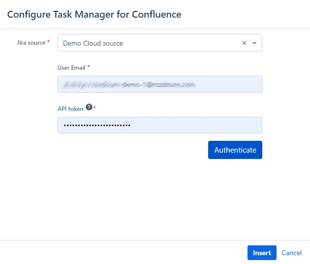Image resolution: width=310 pixels, height=264 pixels.
Task: Focus the User Email field
Action: click(x=160, y=84)
